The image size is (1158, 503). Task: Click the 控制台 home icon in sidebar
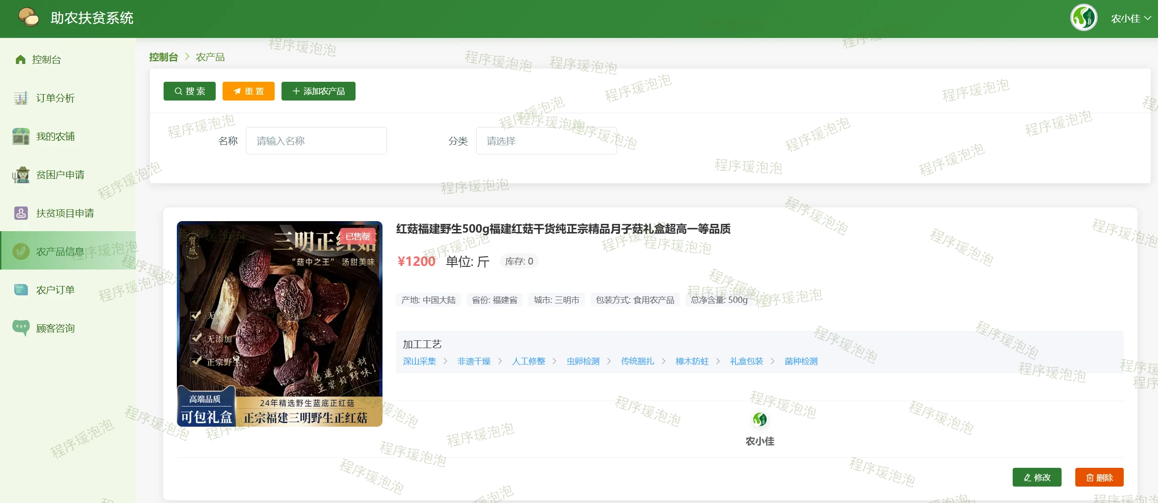click(20, 60)
